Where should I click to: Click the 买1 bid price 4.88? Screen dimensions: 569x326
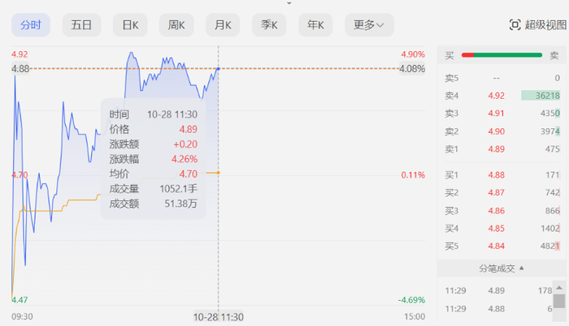tap(496, 175)
